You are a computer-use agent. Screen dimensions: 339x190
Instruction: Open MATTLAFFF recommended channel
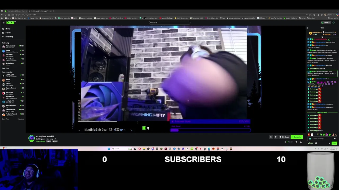coord(13,75)
